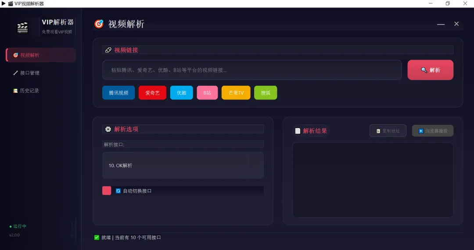Image resolution: width=474 pixels, height=250 pixels.
Task: Click the refresh icon beside 自动切换接口
Action: click(118, 191)
